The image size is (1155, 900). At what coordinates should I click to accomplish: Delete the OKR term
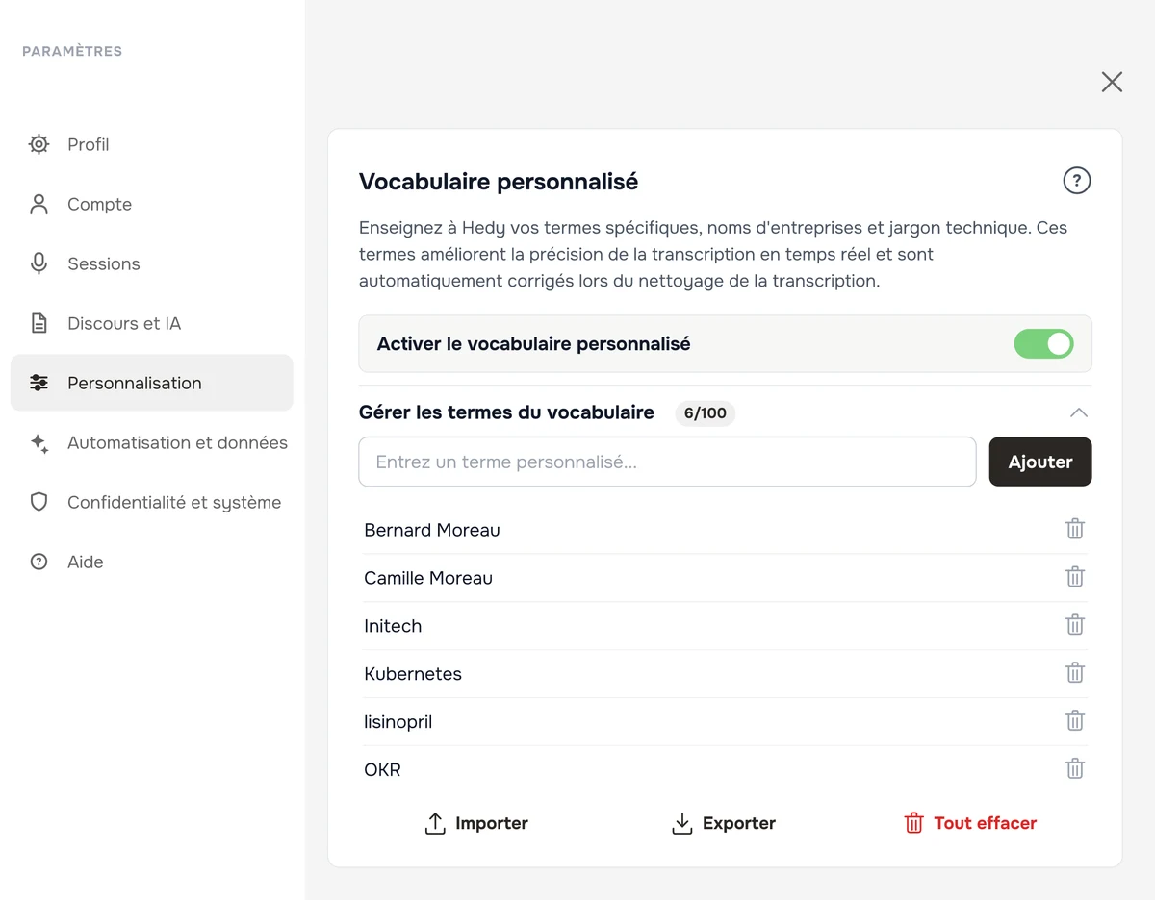point(1075,769)
